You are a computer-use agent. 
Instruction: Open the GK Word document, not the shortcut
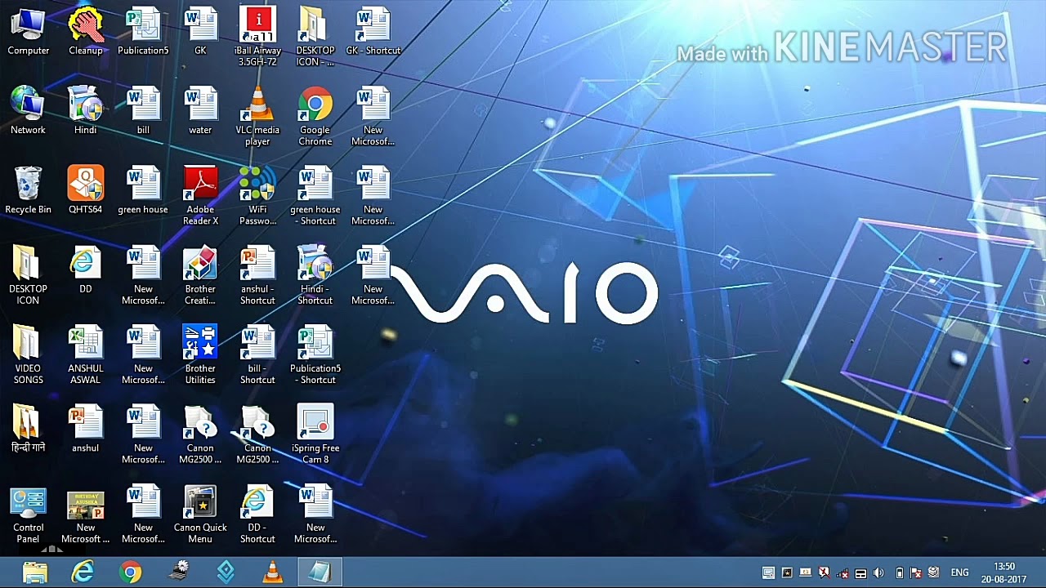pyautogui.click(x=200, y=32)
